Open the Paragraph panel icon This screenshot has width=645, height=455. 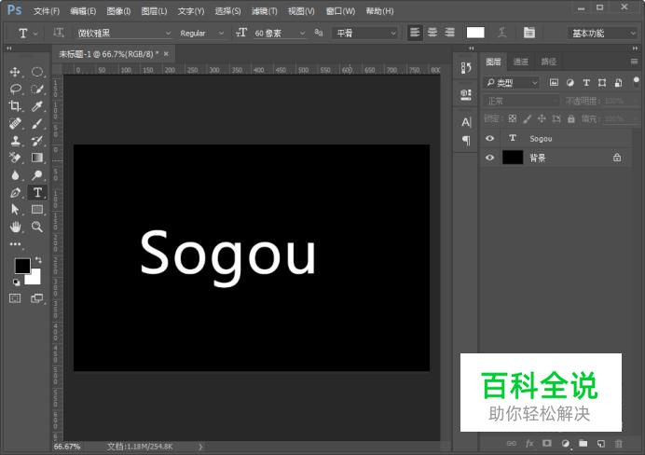tap(466, 141)
